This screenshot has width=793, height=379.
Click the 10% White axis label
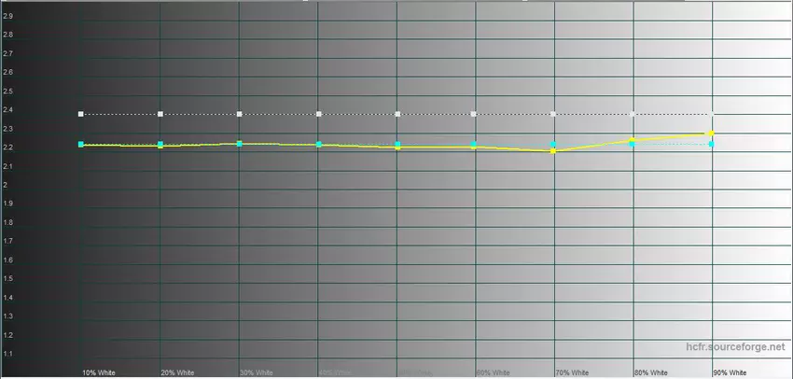coord(99,372)
